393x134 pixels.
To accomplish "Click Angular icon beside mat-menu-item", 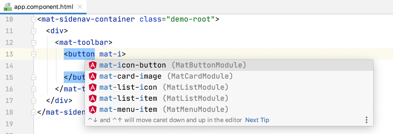I will [92, 109].
